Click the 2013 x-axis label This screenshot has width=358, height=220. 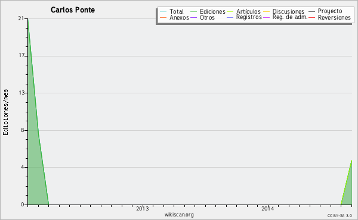click(x=142, y=208)
